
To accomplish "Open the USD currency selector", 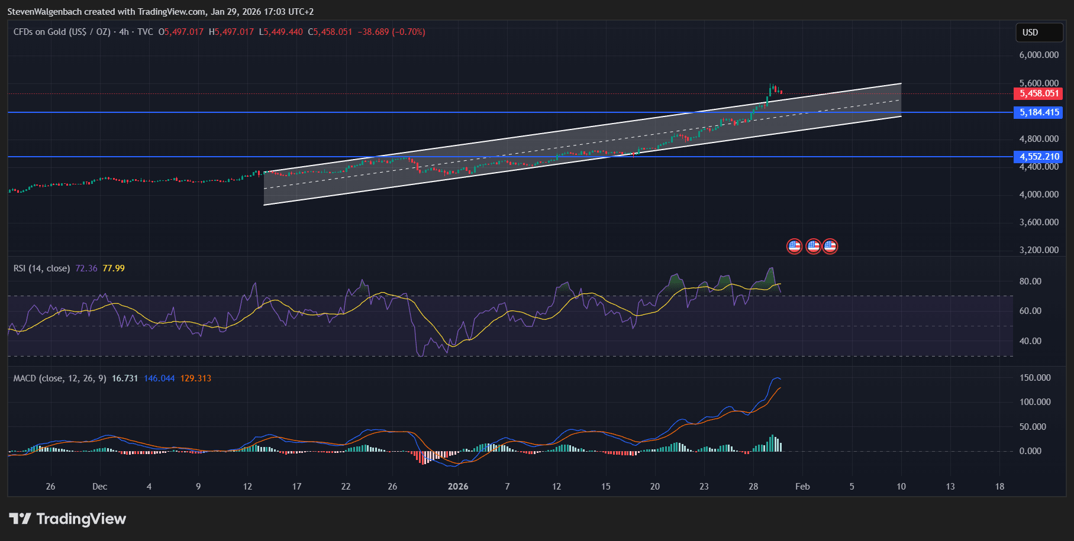I will point(1039,33).
